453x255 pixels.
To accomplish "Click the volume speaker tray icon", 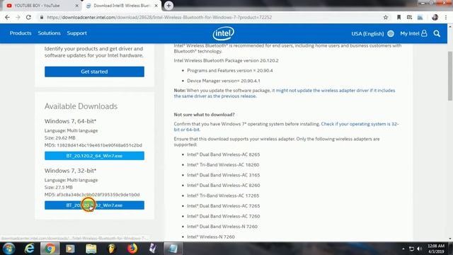I will 420,249.
